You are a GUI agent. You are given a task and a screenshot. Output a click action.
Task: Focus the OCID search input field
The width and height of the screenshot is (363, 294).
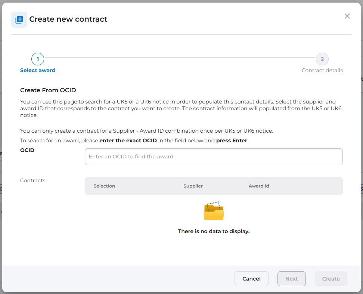click(x=214, y=157)
